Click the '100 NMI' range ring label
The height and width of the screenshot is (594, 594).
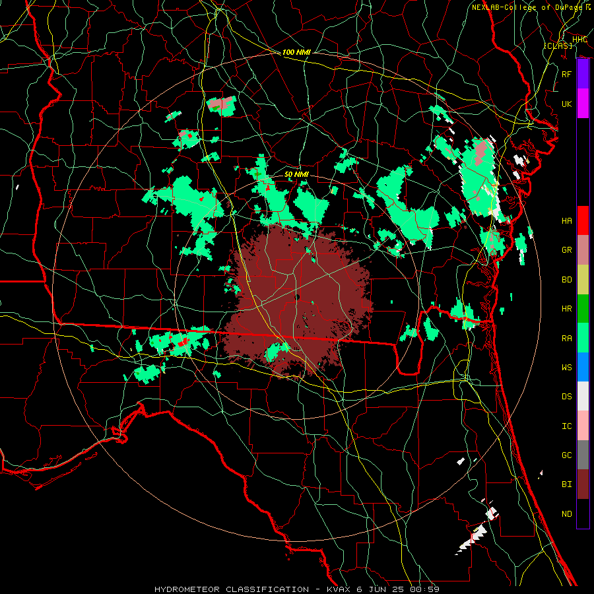tap(296, 52)
